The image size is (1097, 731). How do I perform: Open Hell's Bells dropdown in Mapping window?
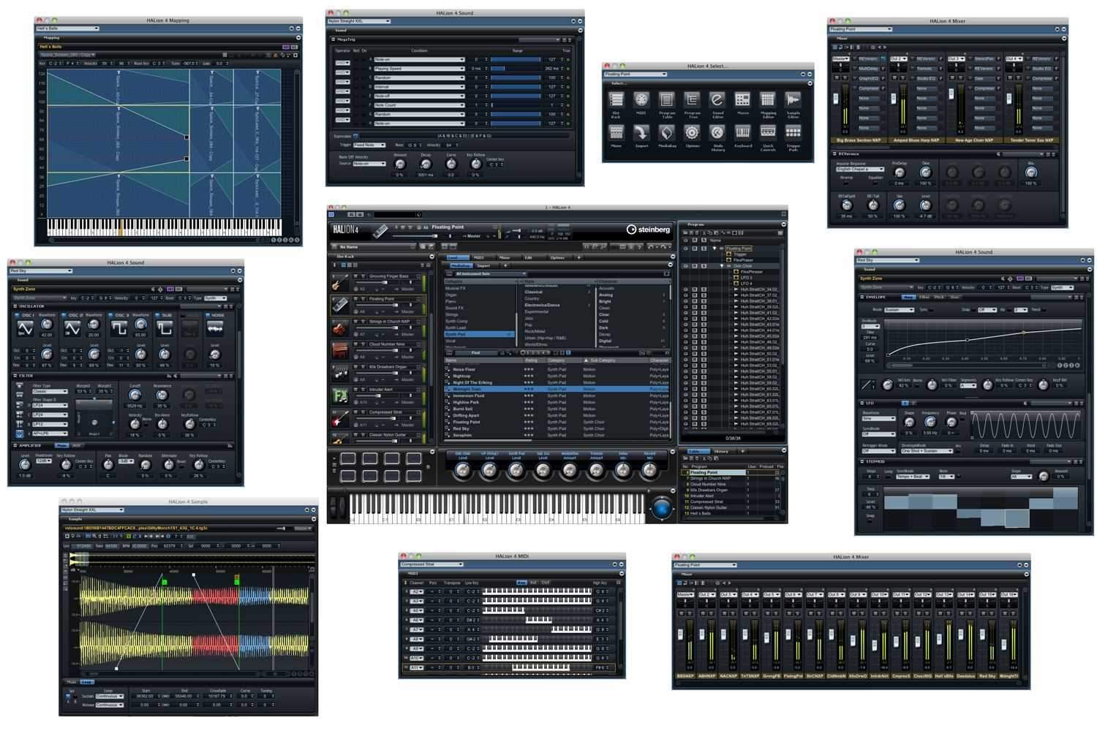(67, 29)
